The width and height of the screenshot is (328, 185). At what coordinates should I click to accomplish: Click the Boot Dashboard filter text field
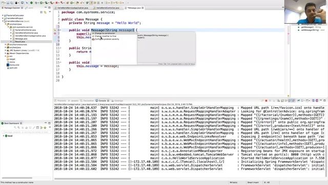[26, 132]
